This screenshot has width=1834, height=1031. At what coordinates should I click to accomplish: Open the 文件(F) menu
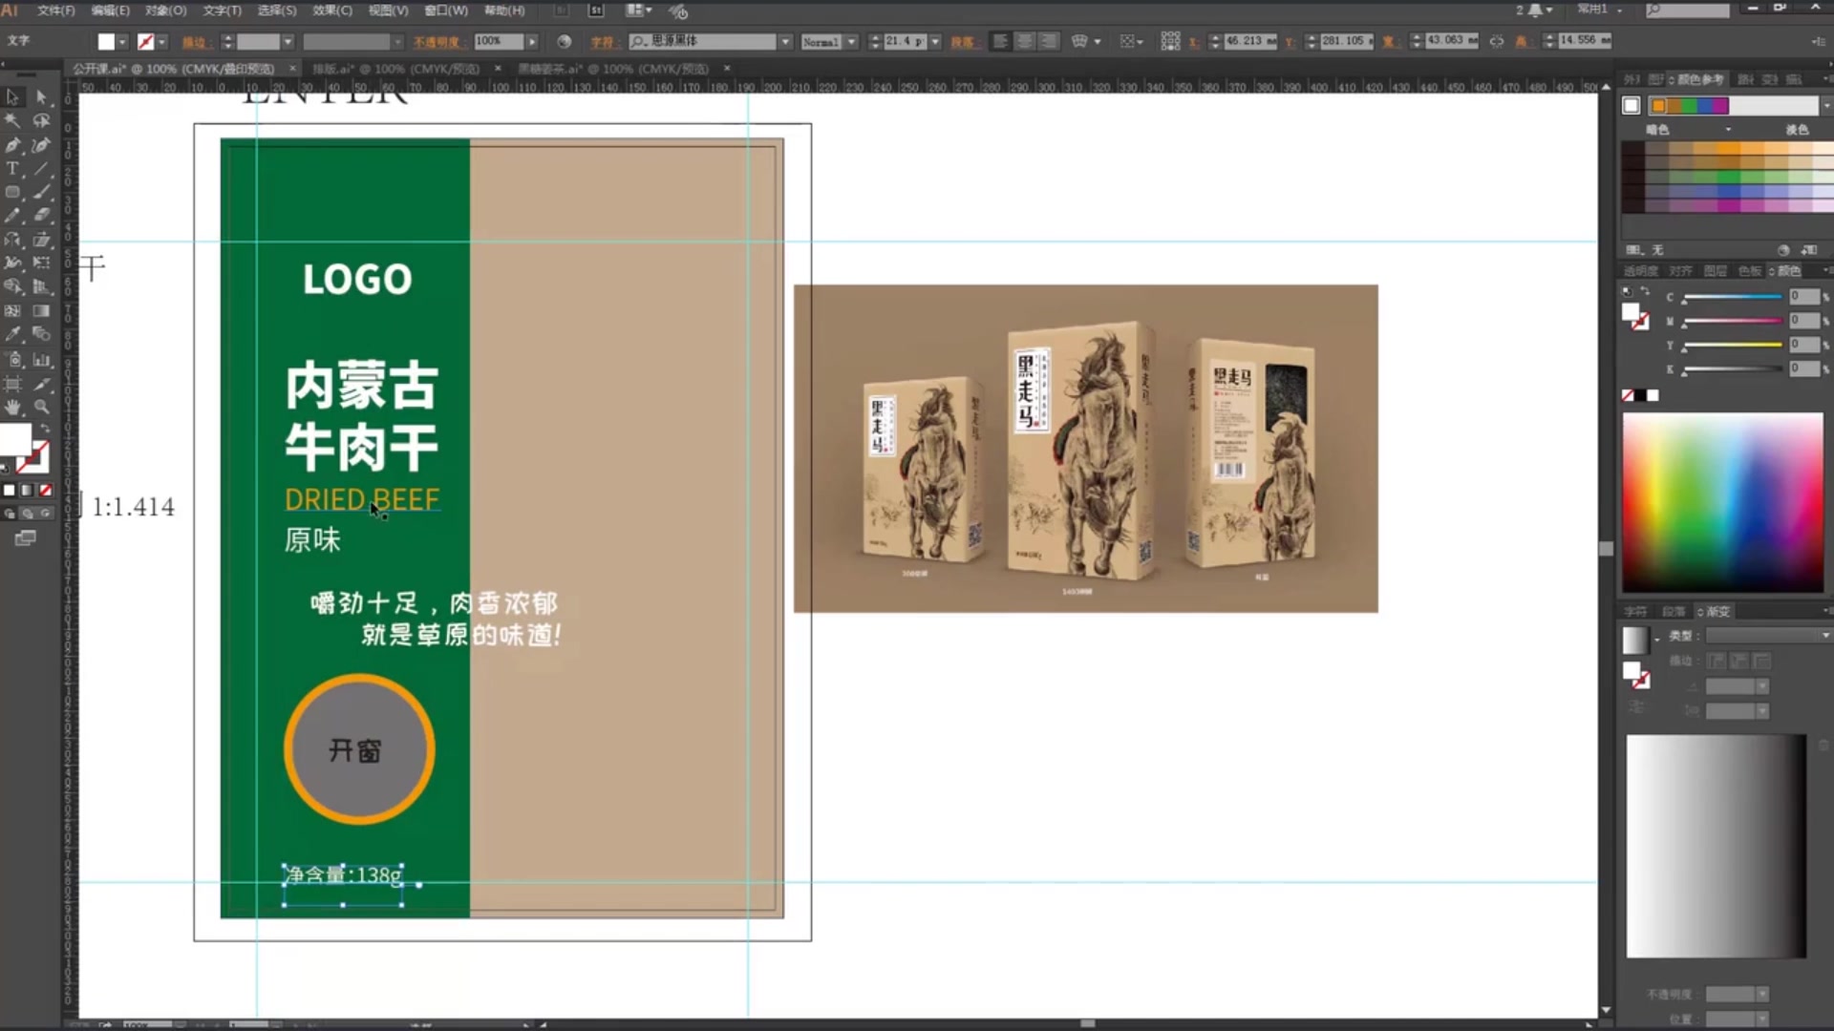tap(55, 11)
